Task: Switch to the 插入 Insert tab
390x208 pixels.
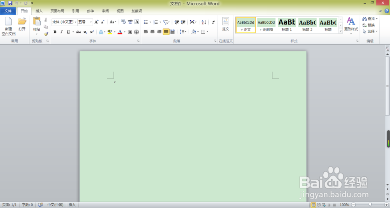Action: click(x=39, y=11)
